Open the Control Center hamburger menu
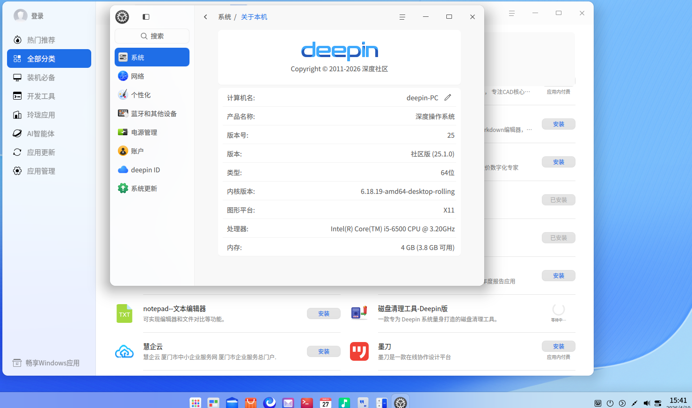 pos(402,17)
